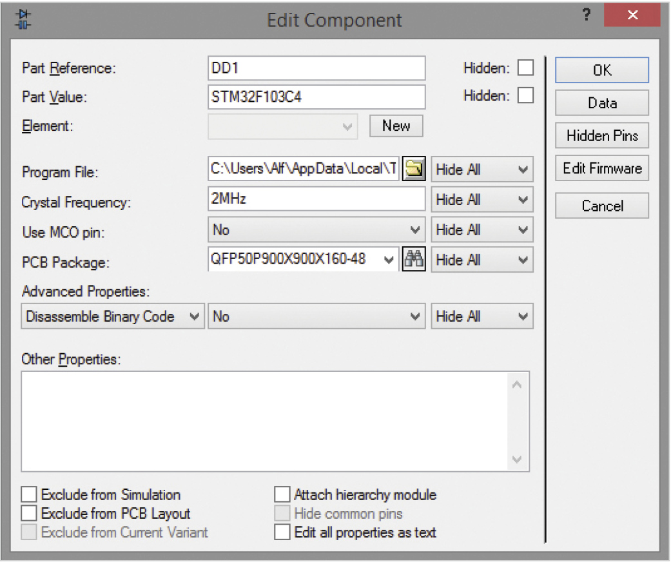The image size is (671, 562).
Task: Open Program File visibility Hide All dropdown
Action: [x=482, y=170]
